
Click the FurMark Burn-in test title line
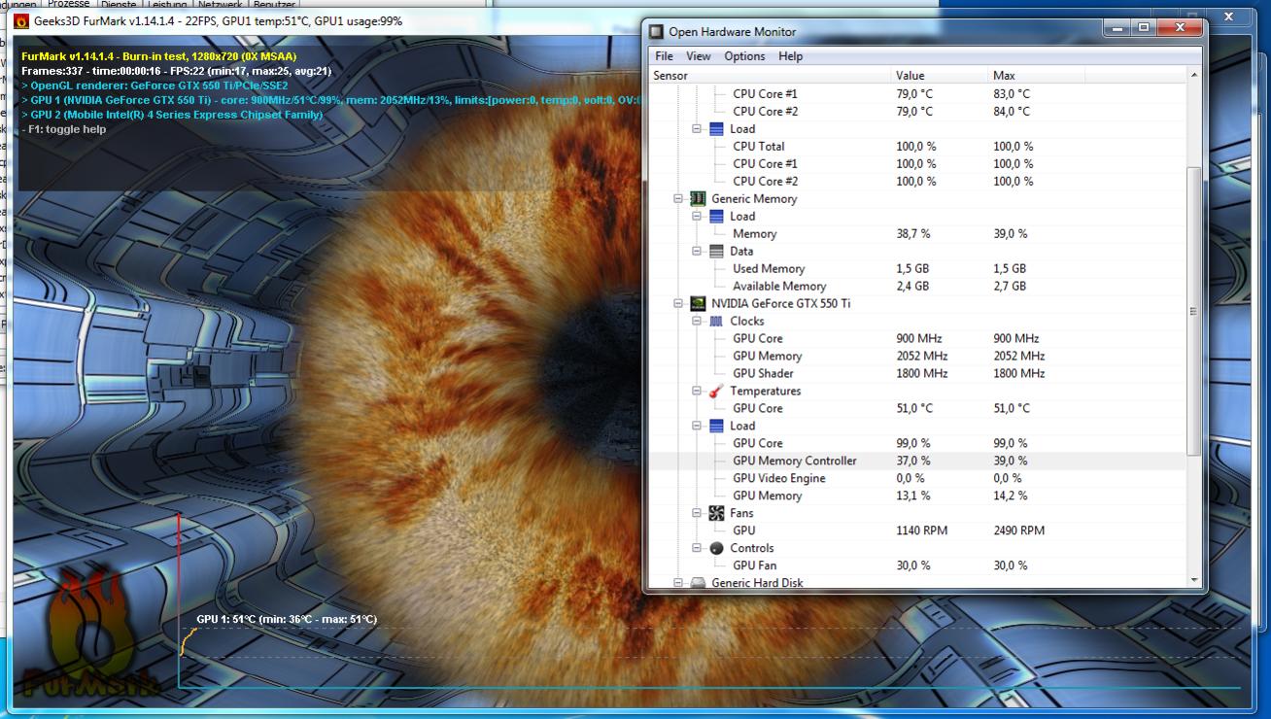pos(159,56)
